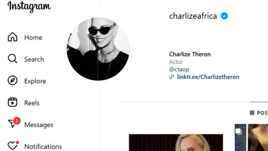Screen dimensions: 268x151
Task: Open the Explore compass icon
Action: pyautogui.click(x=13, y=80)
